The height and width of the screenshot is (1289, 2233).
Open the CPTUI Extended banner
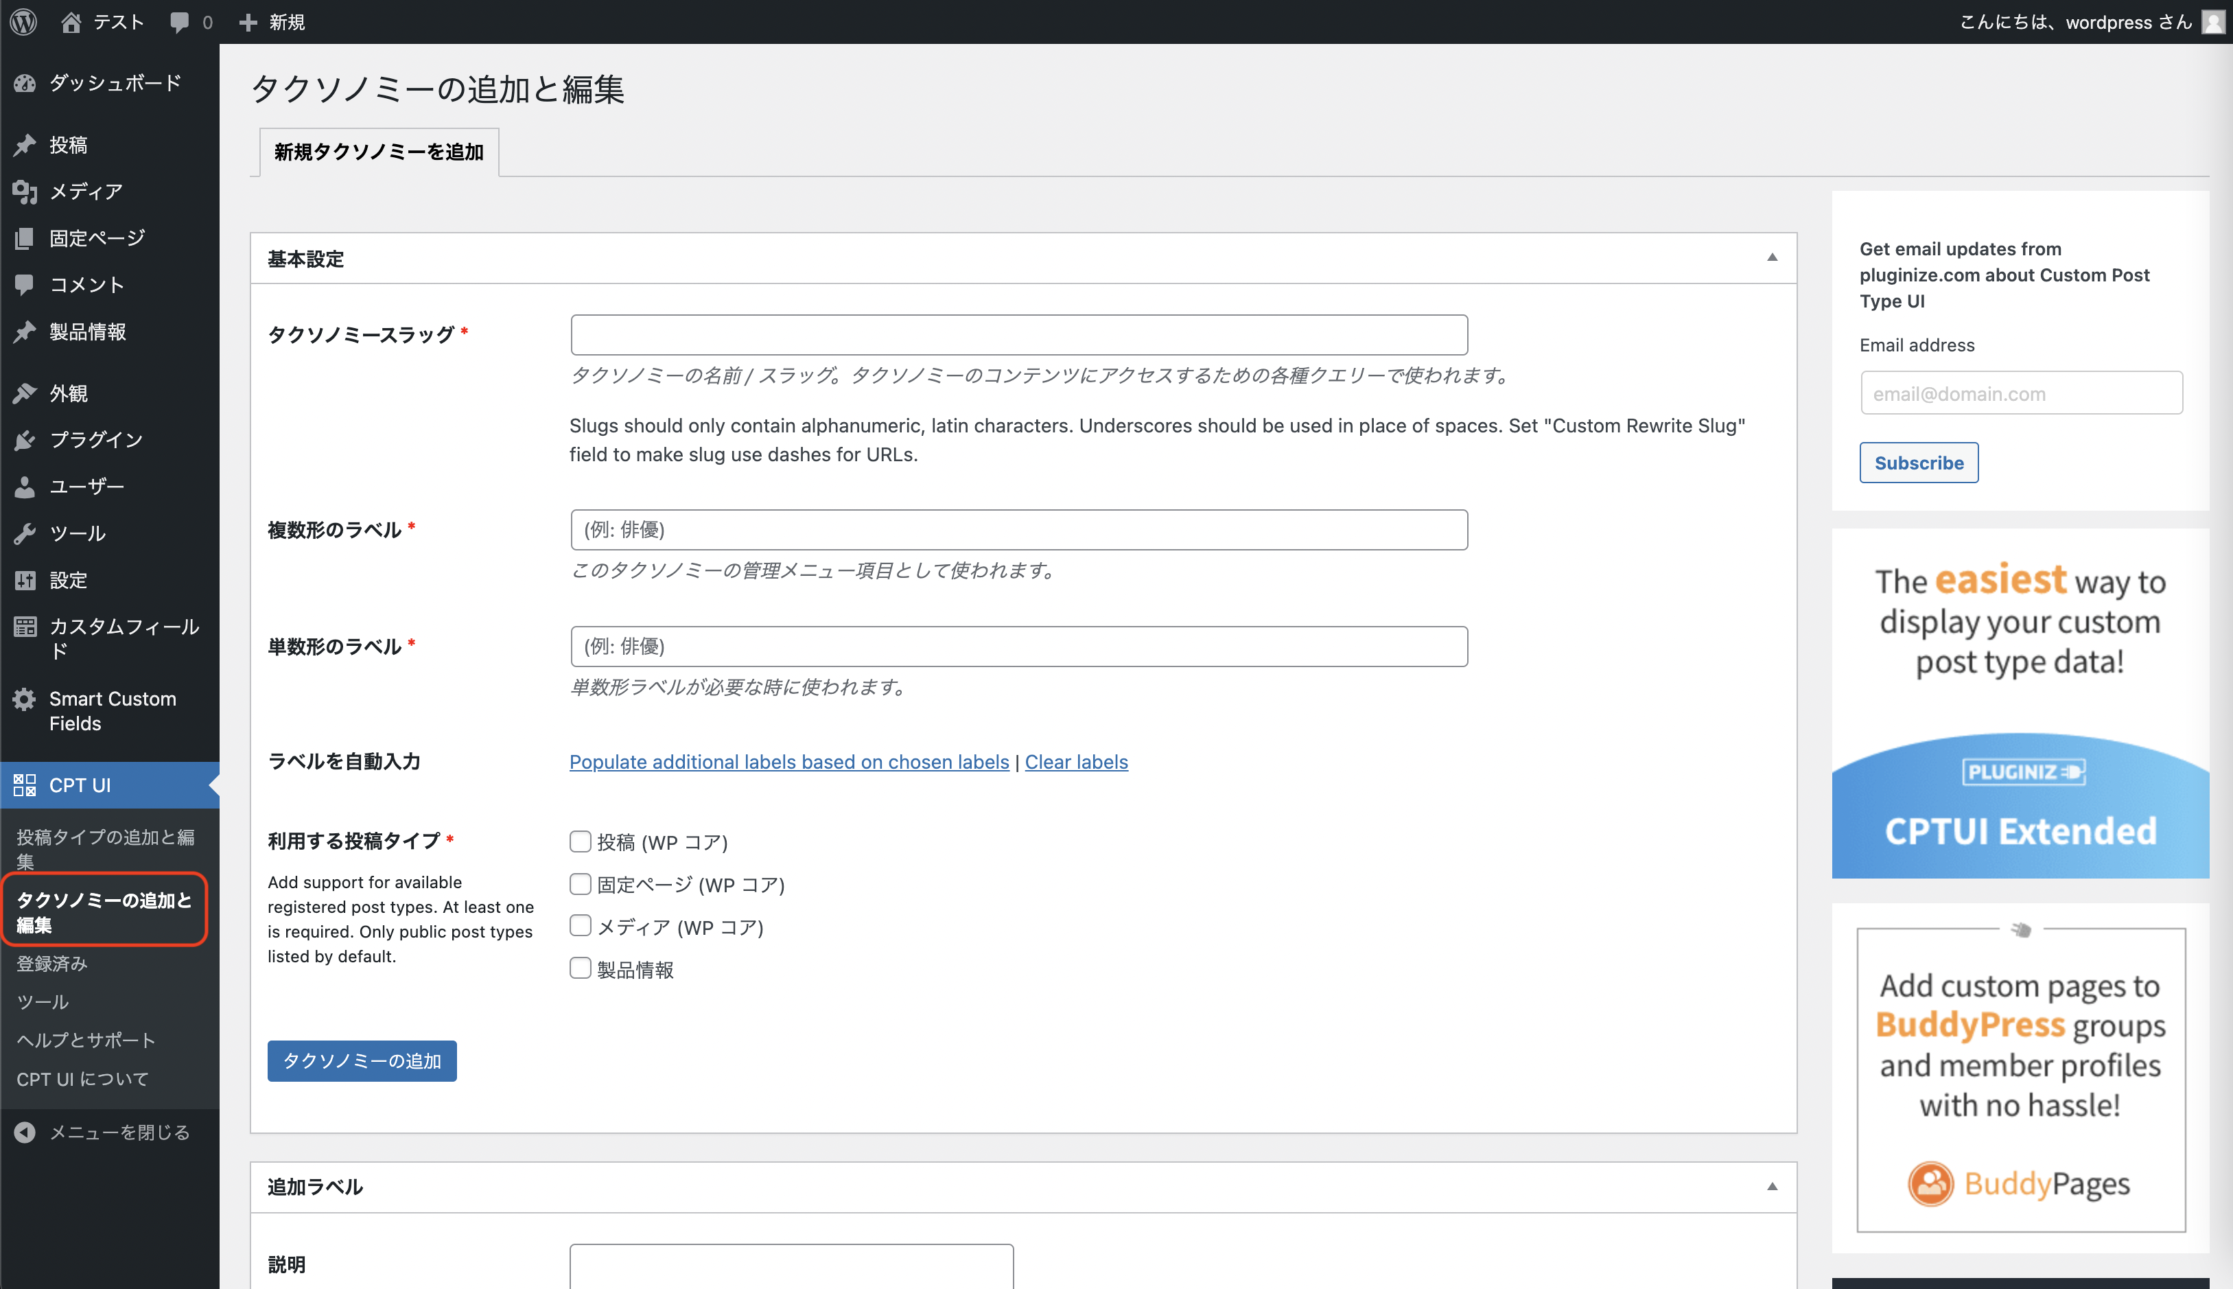(x=2020, y=704)
